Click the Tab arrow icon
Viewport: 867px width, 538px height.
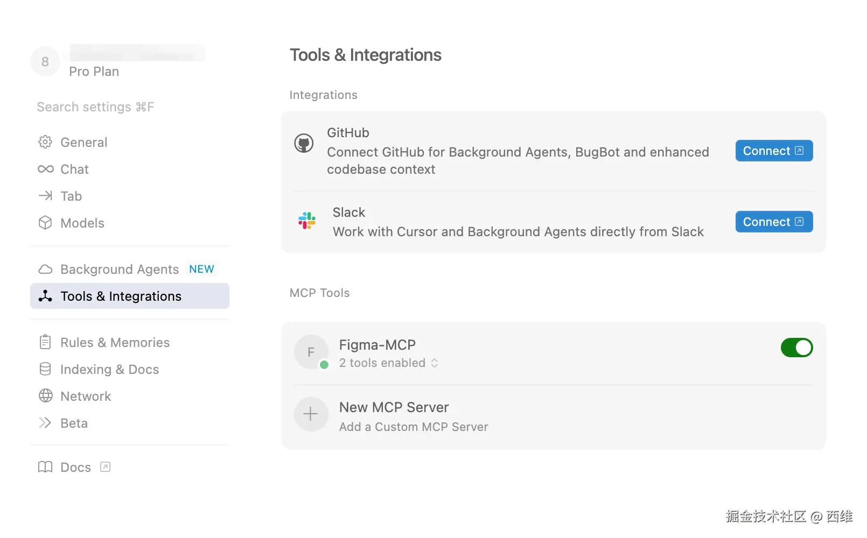45,196
